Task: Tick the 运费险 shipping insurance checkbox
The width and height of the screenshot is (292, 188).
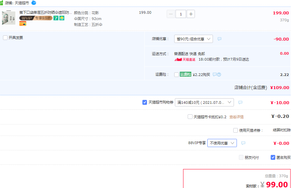Action: pos(177,75)
